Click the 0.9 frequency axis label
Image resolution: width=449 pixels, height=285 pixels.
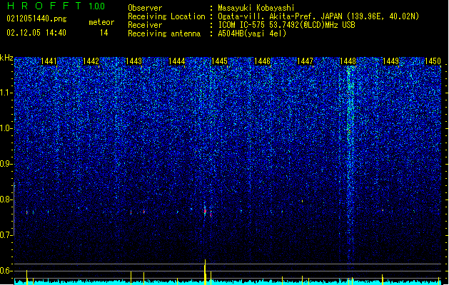6,164
